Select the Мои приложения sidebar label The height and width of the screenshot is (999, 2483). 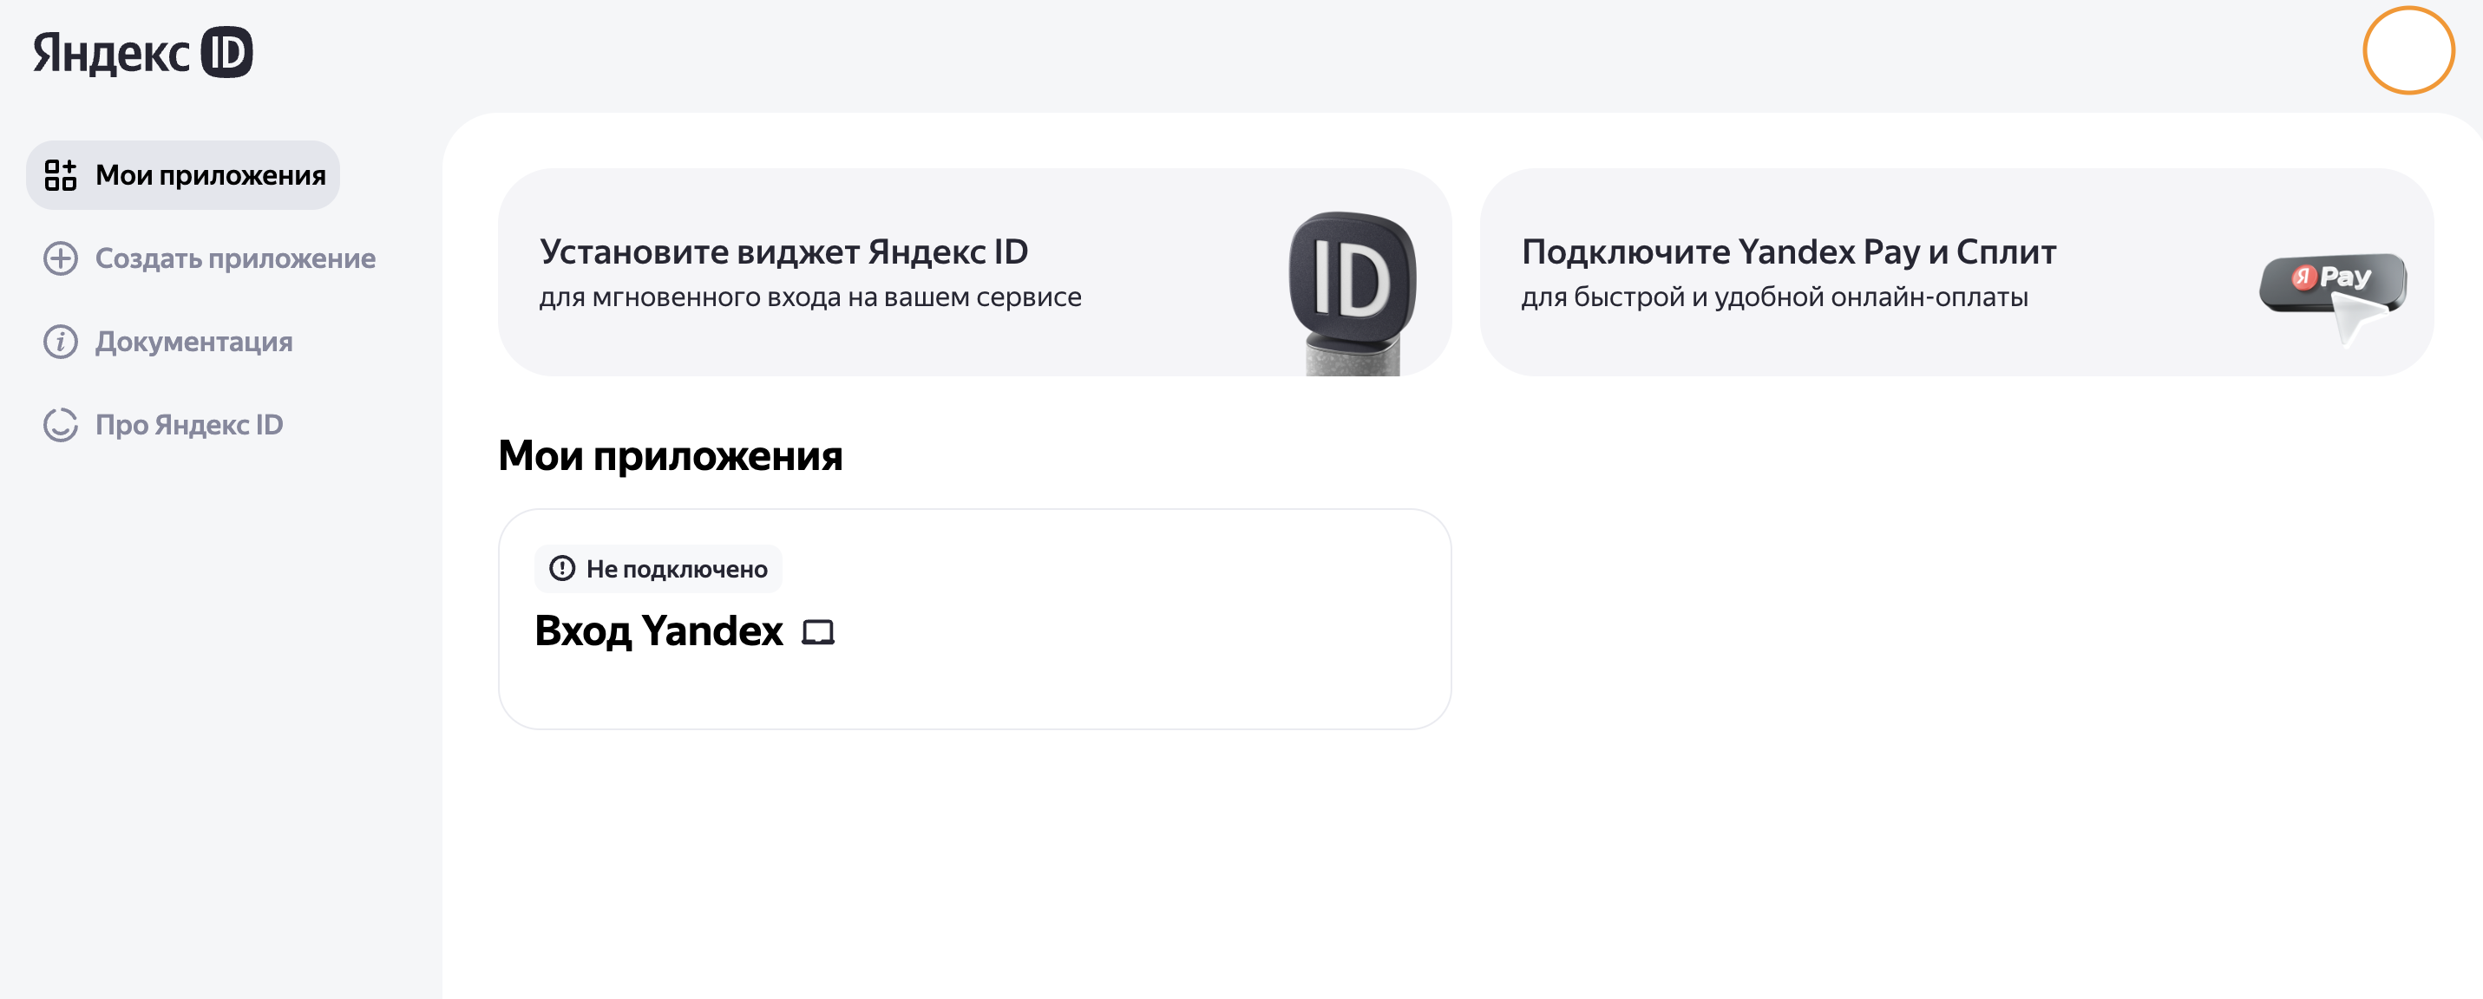click(x=210, y=175)
